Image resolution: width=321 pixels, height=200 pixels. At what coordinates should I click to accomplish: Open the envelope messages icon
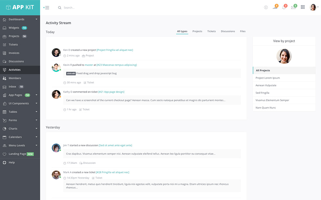[293, 7]
